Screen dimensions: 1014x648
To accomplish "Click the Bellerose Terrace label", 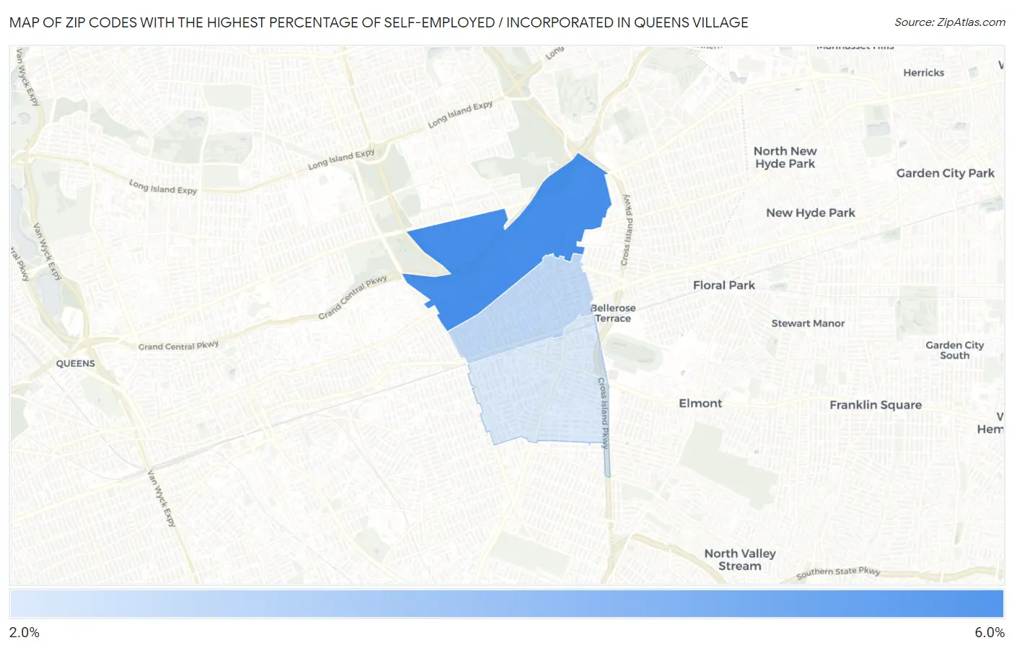I will click(613, 313).
